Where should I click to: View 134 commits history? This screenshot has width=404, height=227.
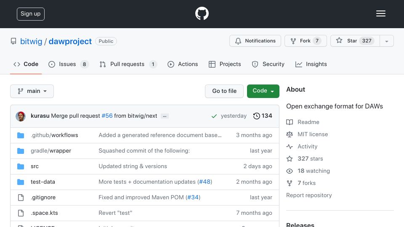(263, 116)
